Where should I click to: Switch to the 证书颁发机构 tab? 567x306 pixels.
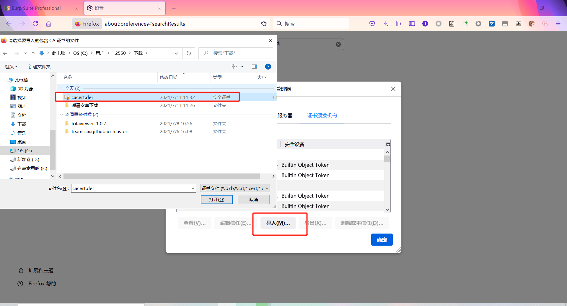322,115
